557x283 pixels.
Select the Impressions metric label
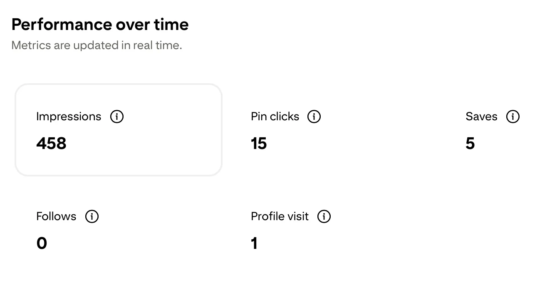coord(69,117)
